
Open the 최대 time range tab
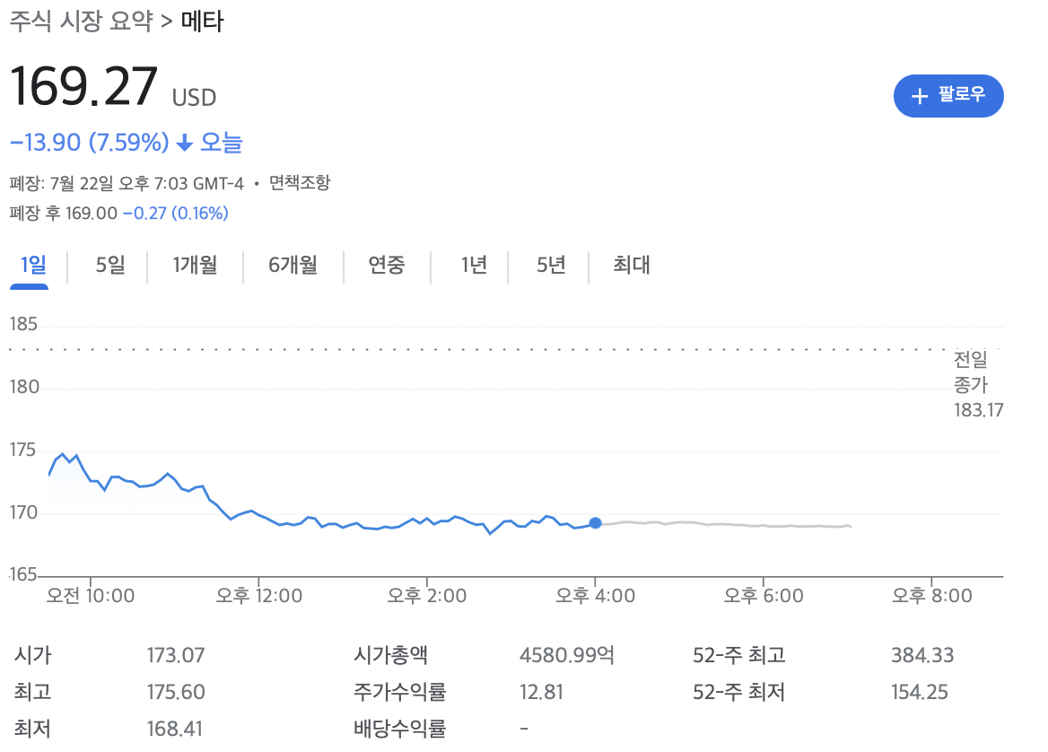tap(630, 266)
